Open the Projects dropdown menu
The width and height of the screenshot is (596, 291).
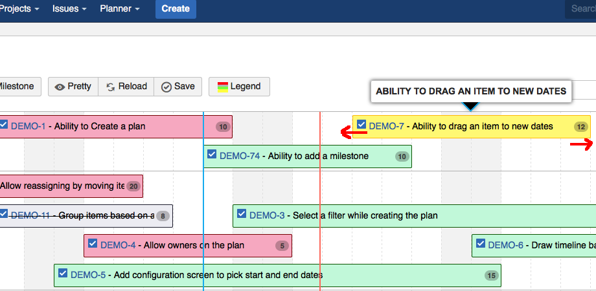coord(19,8)
